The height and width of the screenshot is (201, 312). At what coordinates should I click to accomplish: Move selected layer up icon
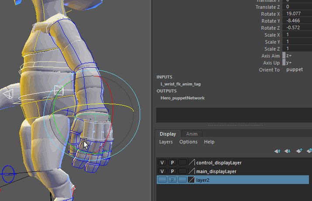[278, 151]
